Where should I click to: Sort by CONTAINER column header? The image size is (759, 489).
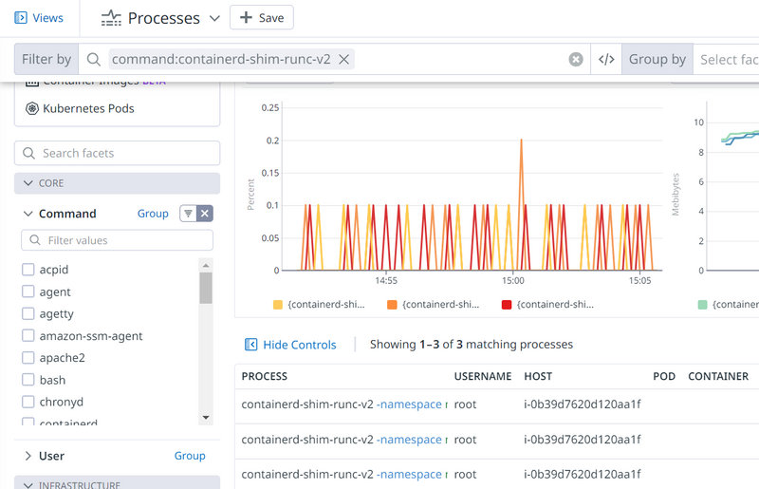click(x=718, y=376)
